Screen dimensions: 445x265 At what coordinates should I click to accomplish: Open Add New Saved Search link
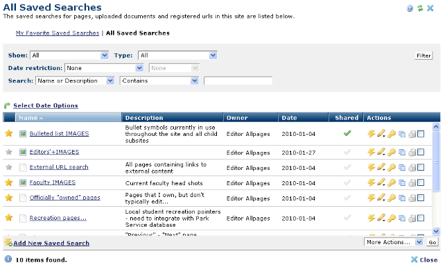click(51, 243)
